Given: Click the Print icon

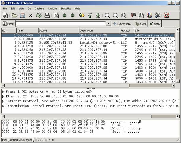Looking at the screenshot, I should click(x=47, y=15).
